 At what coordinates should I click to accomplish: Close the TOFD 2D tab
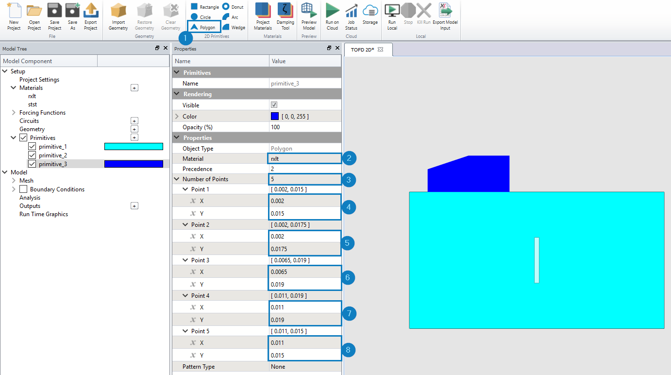381,50
